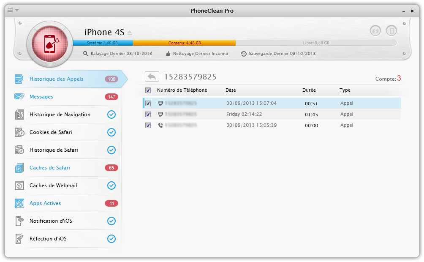Viewport: 424px width, 262px height.
Task: Click the phone number 15283579825 heading
Action: pos(190,77)
